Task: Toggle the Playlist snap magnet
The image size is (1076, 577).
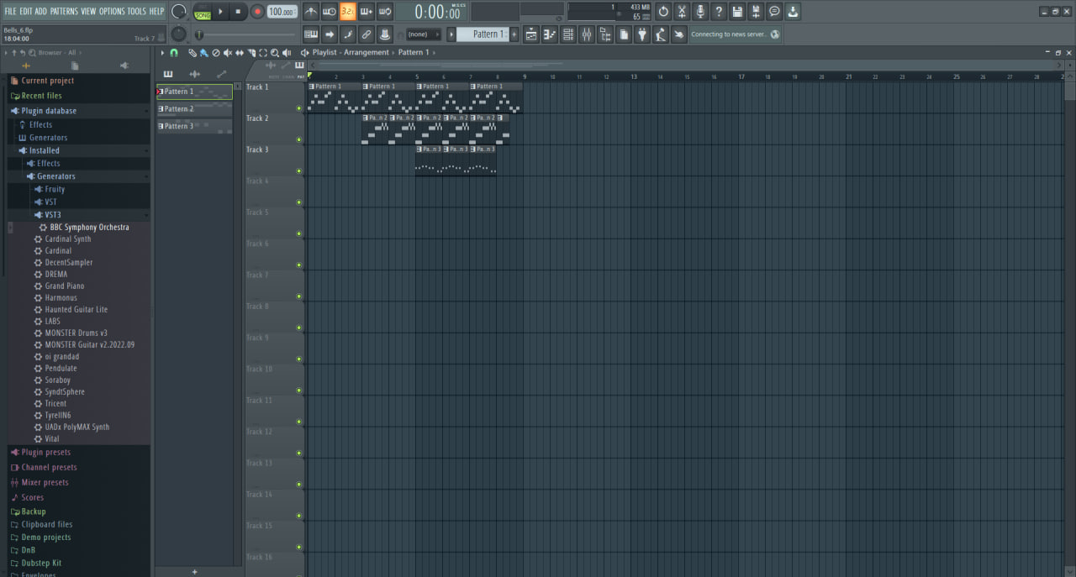Action: [x=174, y=53]
